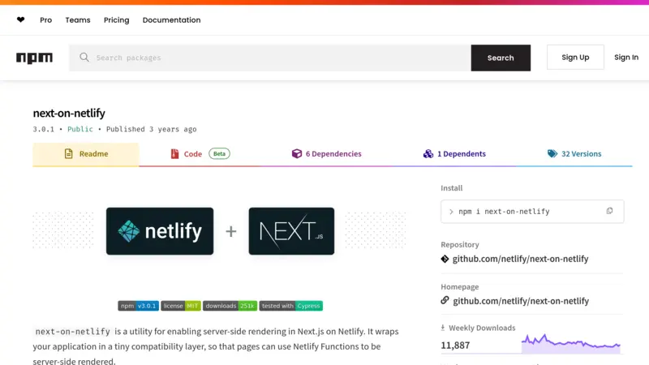Click the tested with Cypress badge
The height and width of the screenshot is (365, 649).
point(291,306)
